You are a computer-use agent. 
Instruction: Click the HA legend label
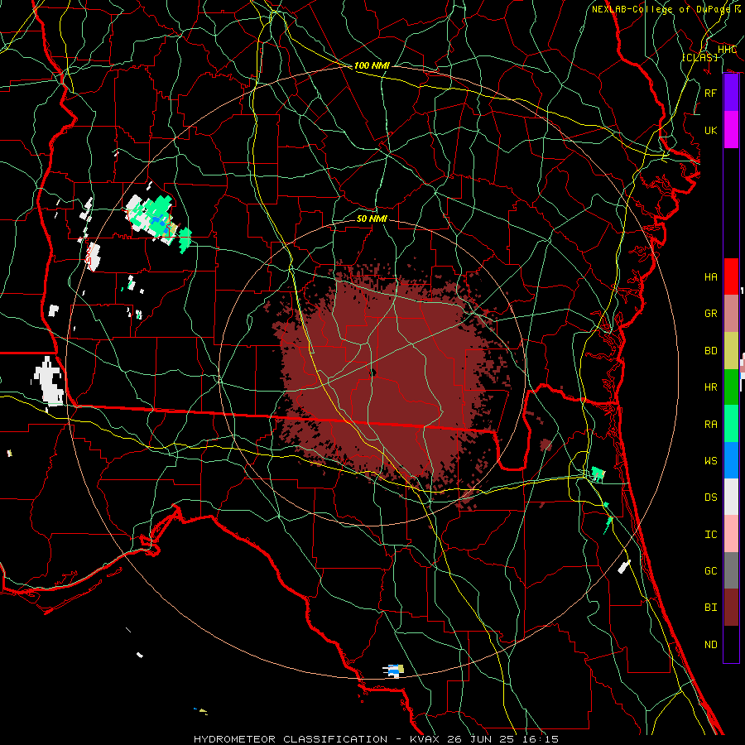(710, 276)
